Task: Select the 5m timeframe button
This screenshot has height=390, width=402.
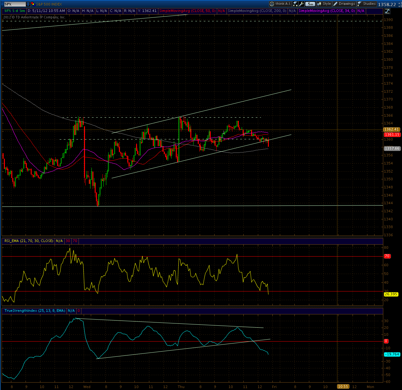Action: point(310,4)
